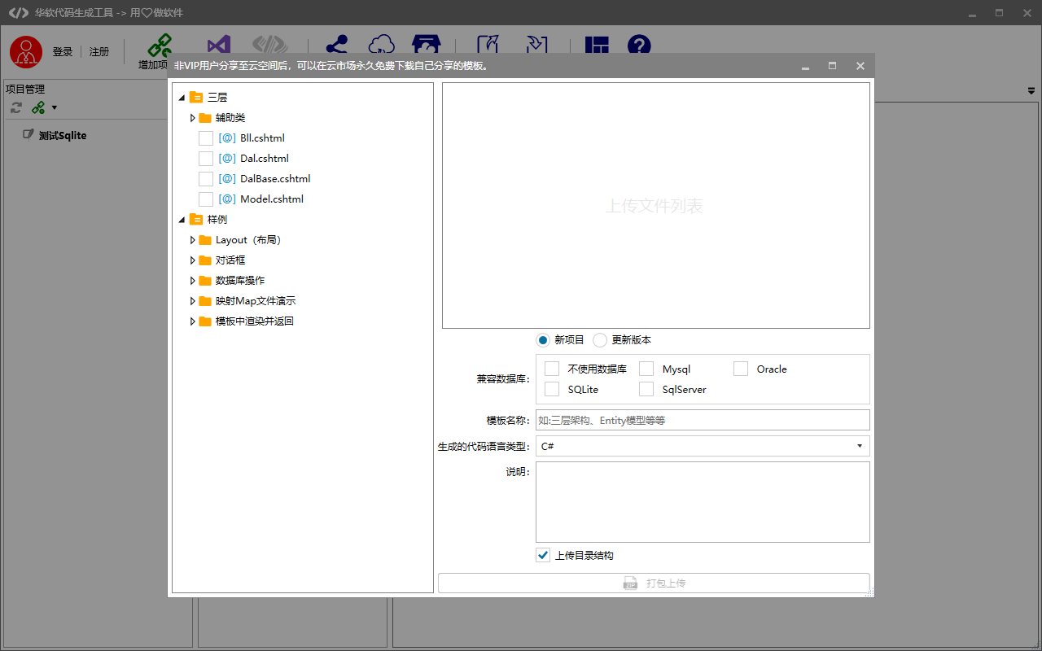
Task: Select the 新项目 radio button
Action: pos(543,340)
